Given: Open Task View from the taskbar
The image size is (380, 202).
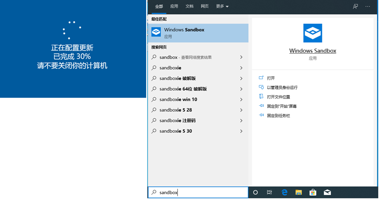Looking at the screenshot, I should tap(269, 193).
